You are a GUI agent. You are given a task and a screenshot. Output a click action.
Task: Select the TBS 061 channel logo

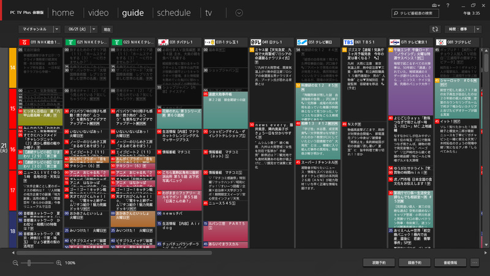coord(348,42)
